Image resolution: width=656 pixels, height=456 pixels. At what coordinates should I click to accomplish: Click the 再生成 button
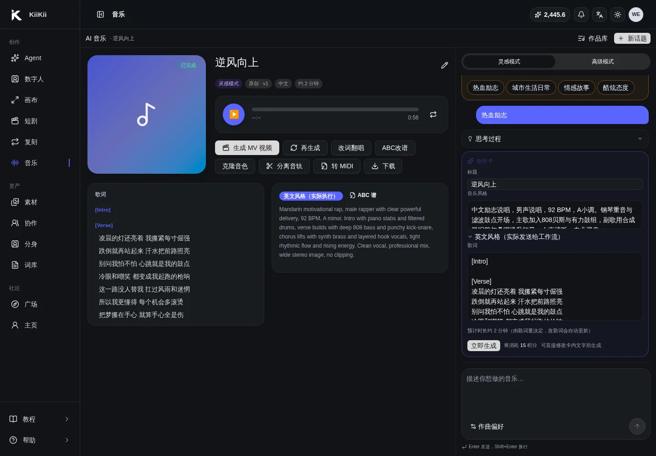(x=305, y=148)
